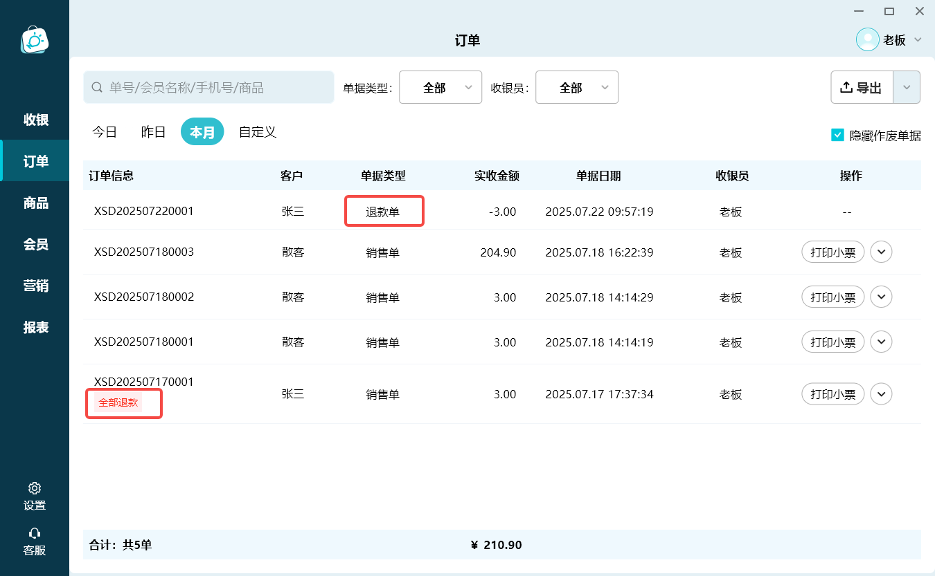This screenshot has height=576, width=935.
Task: Maximize the window
Action: 889,11
